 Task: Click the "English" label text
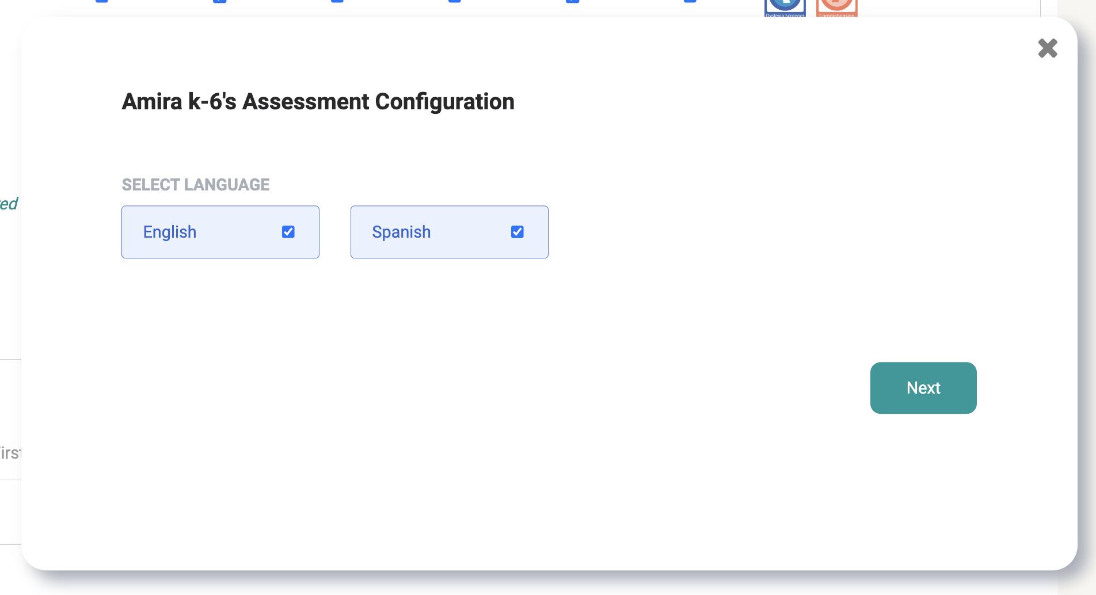coord(170,232)
